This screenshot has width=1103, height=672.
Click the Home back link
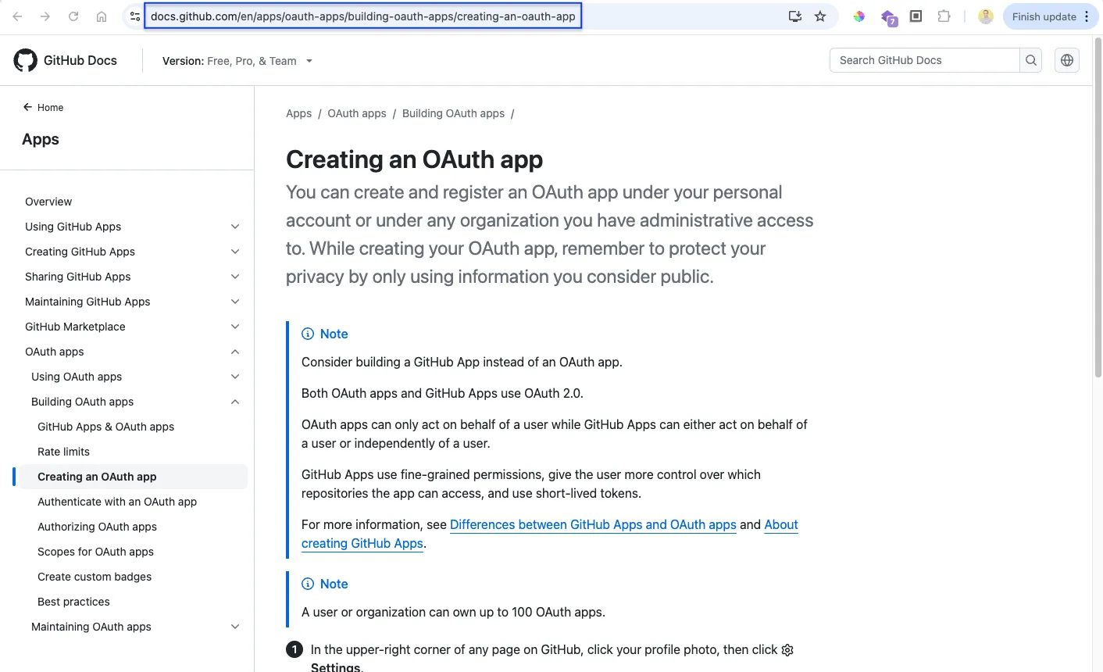click(x=44, y=107)
